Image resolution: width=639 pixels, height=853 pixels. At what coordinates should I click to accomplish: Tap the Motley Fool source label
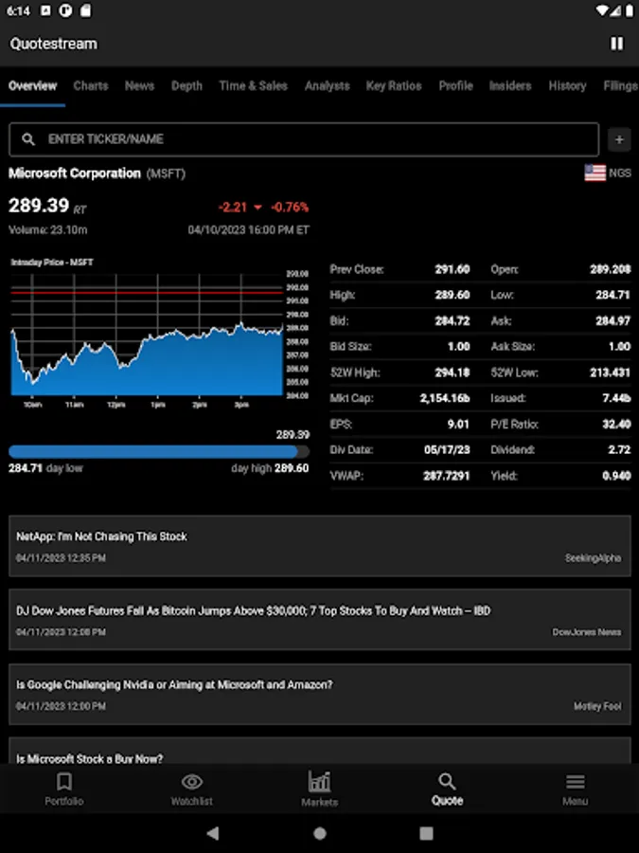point(597,706)
